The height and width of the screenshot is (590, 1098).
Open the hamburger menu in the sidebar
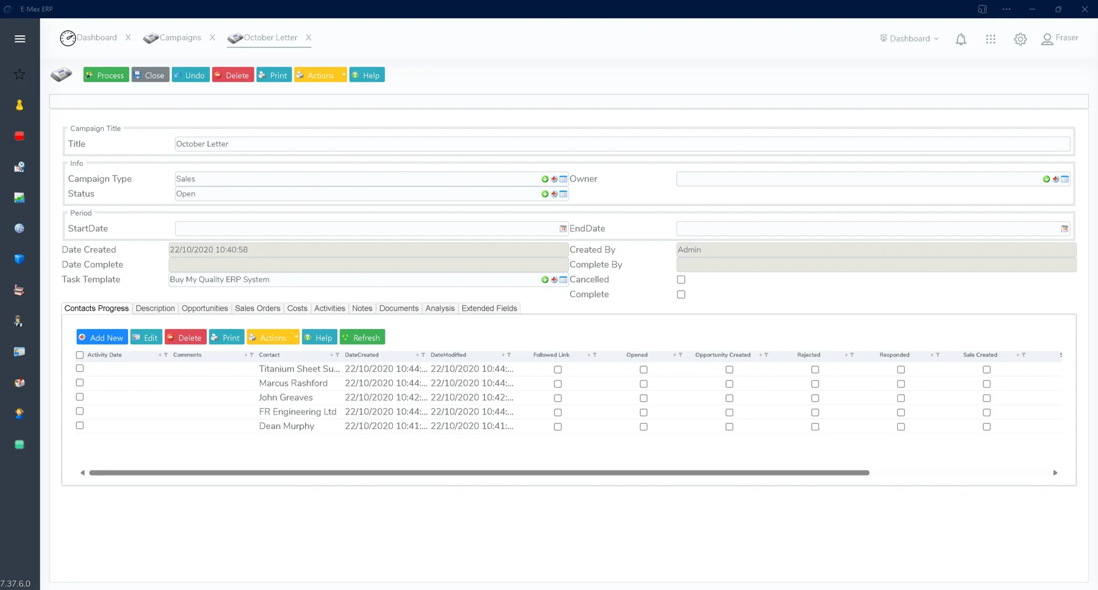point(20,38)
